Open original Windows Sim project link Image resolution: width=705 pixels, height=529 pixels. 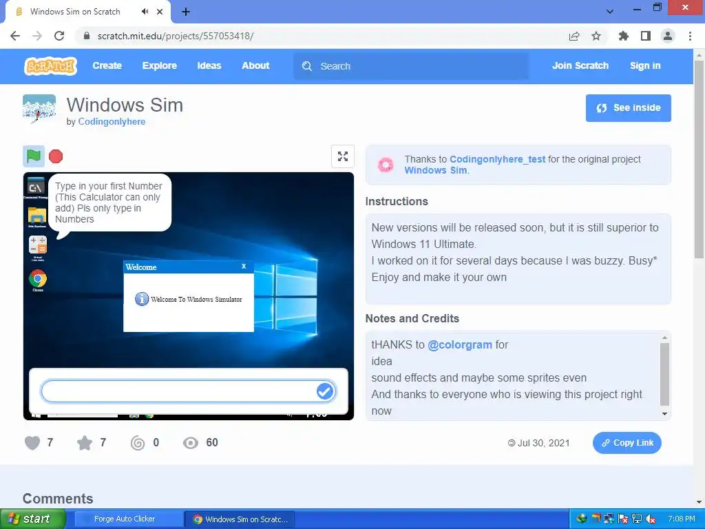pyautogui.click(x=436, y=171)
